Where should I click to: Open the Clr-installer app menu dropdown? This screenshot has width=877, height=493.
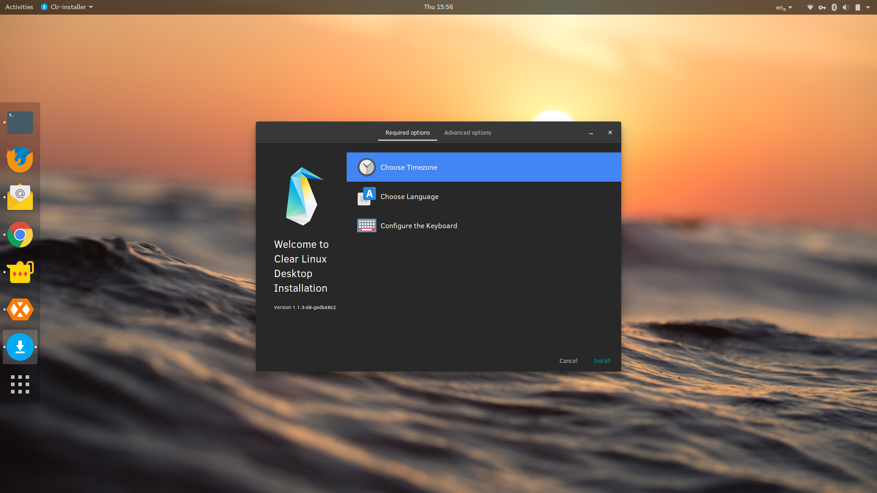pyautogui.click(x=67, y=7)
